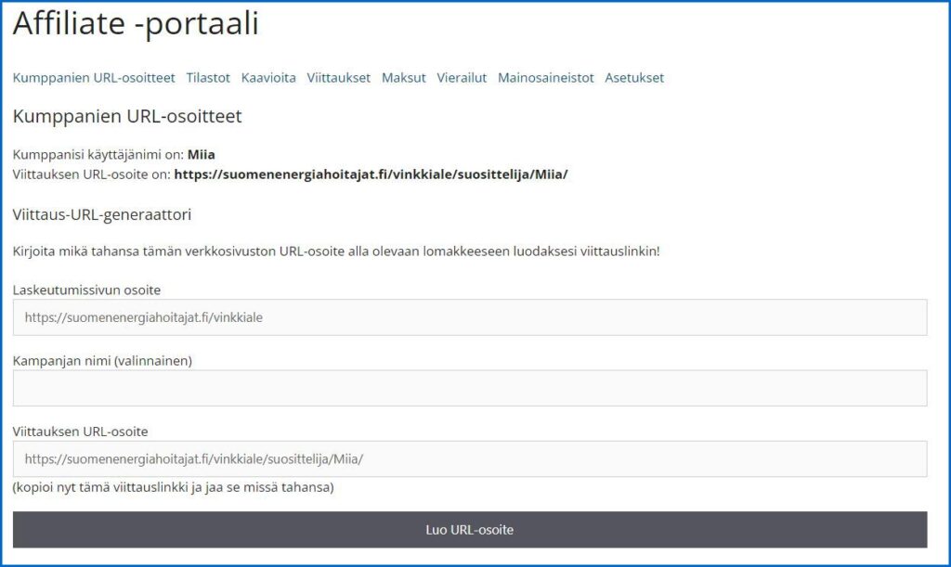Click the Kumppanien URL-osoitteet section heading
The height and width of the screenshot is (567, 951).
pos(127,117)
